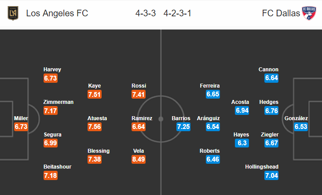The image size is (322, 195).
Task: Select goalkeeper González name label
Action: (296, 118)
